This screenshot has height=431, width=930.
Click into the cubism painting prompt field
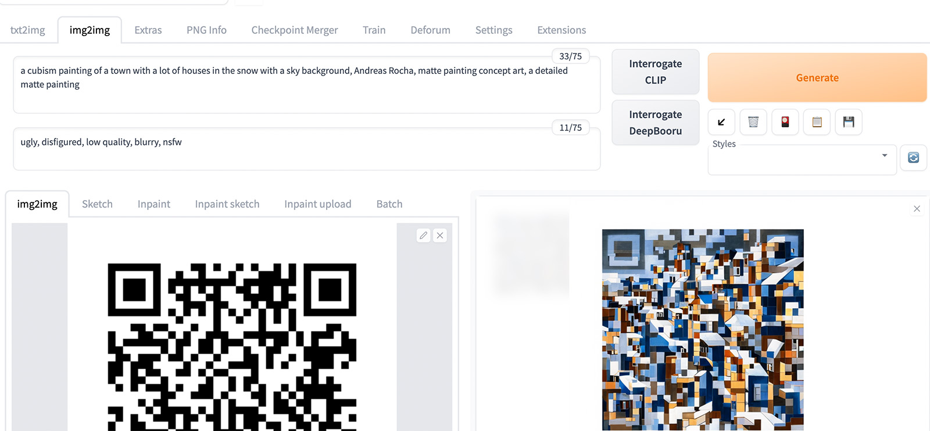click(x=306, y=85)
